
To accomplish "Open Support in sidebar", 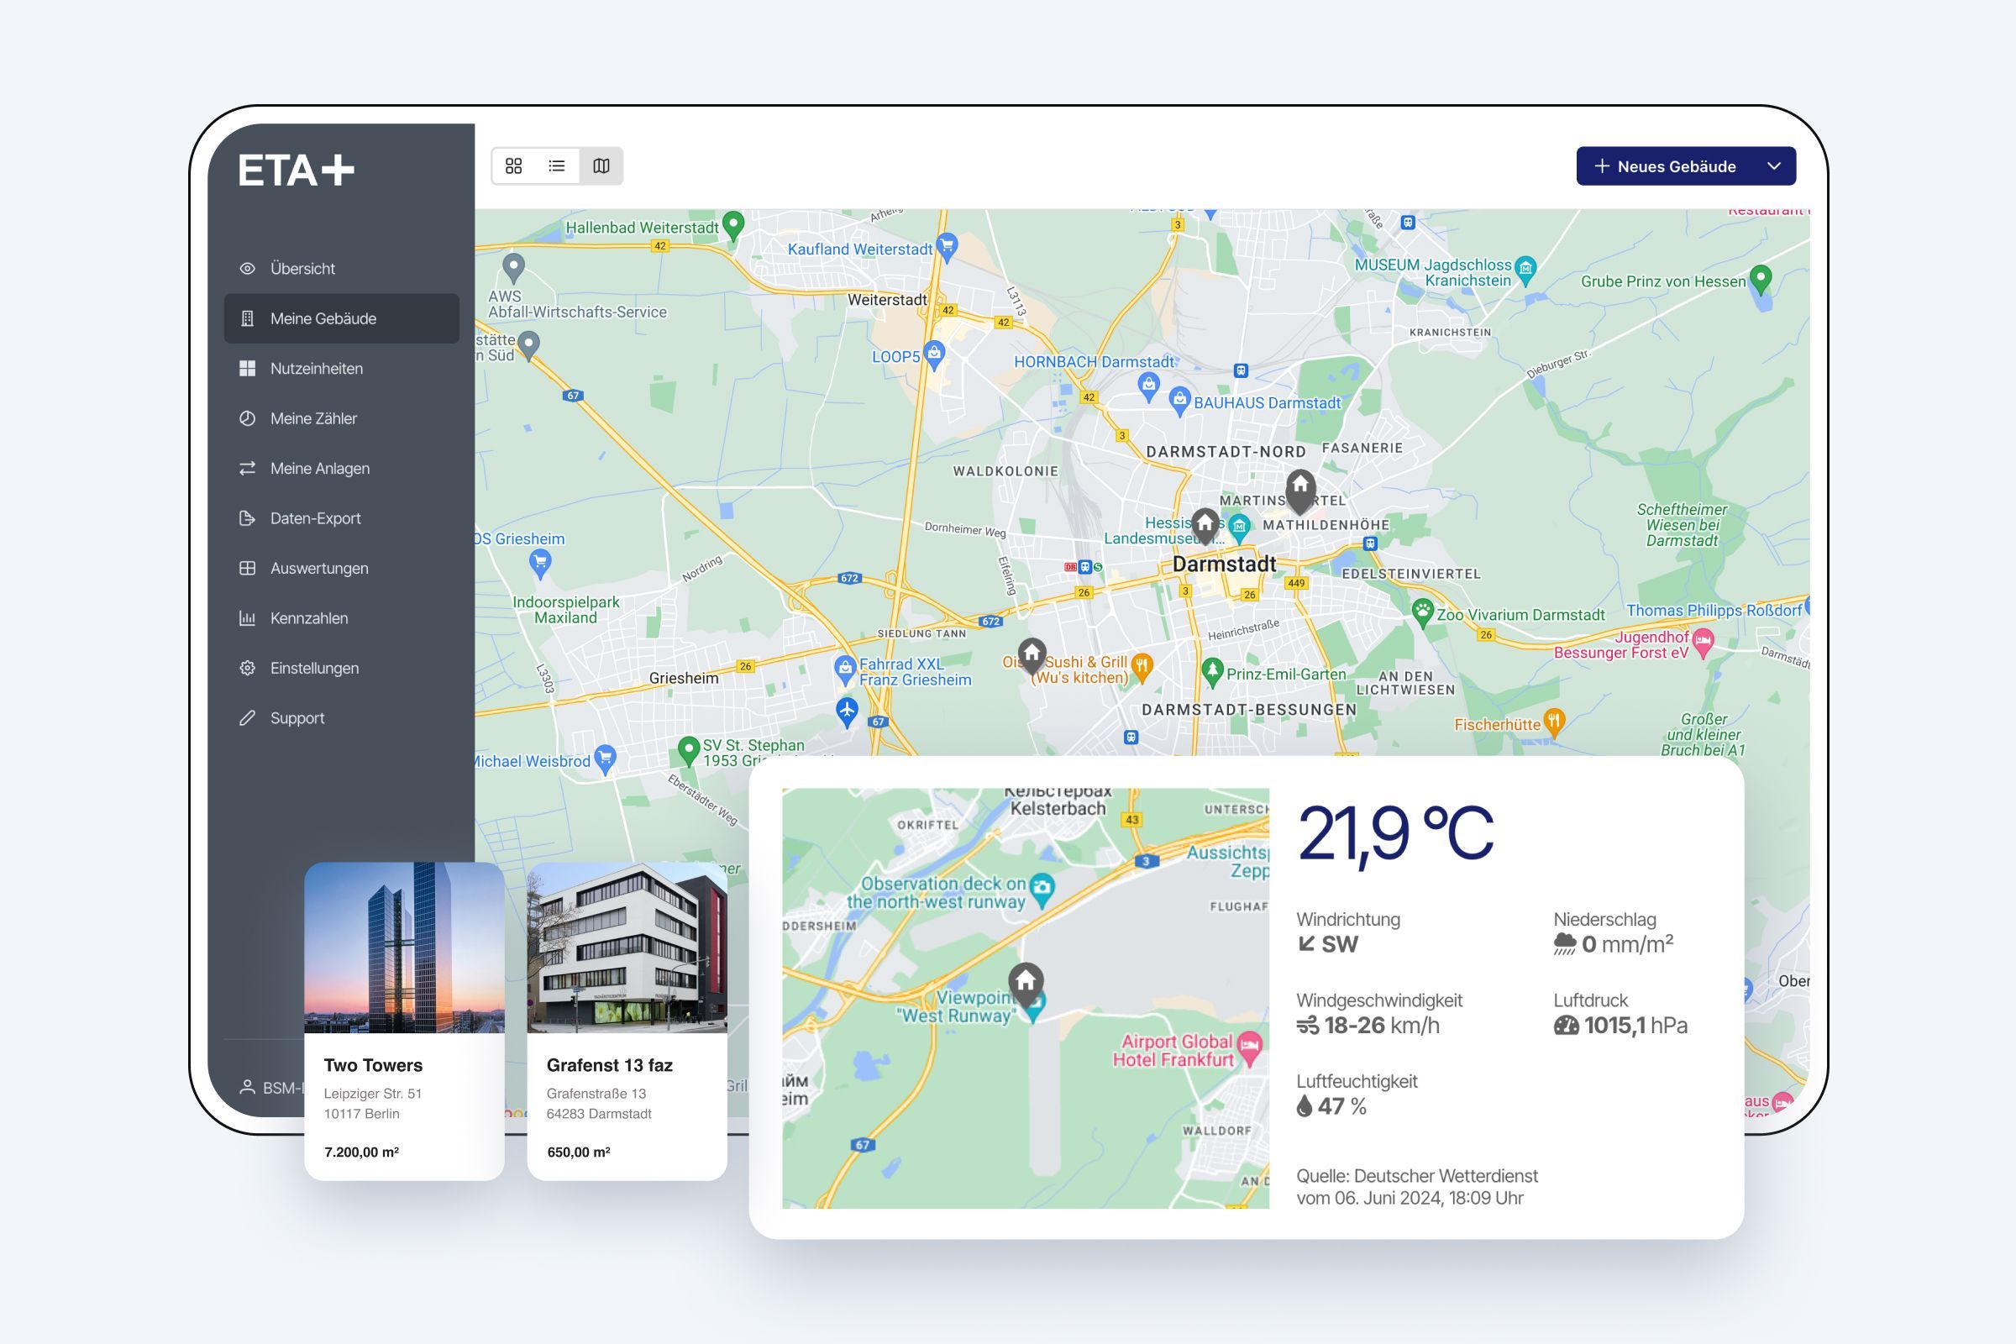I will click(x=341, y=718).
